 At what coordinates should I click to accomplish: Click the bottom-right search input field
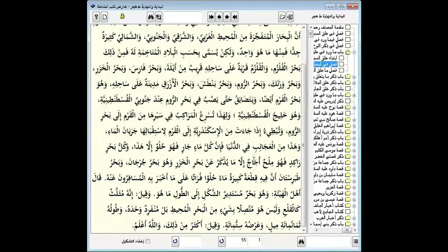328,241
